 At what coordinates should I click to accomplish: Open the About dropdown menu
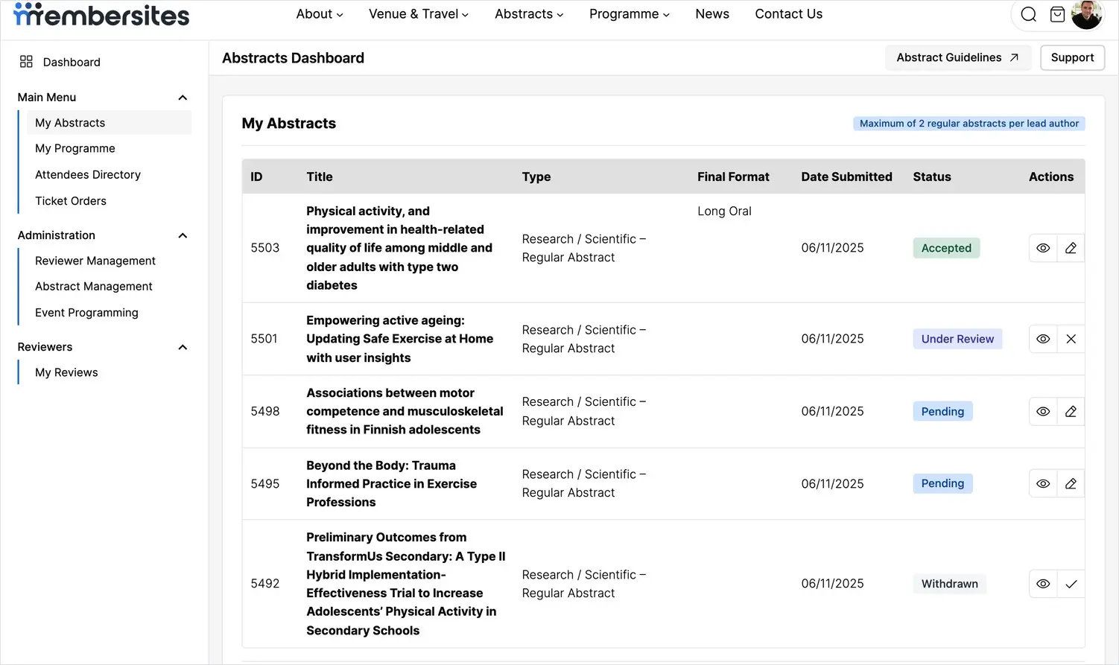[x=320, y=14]
